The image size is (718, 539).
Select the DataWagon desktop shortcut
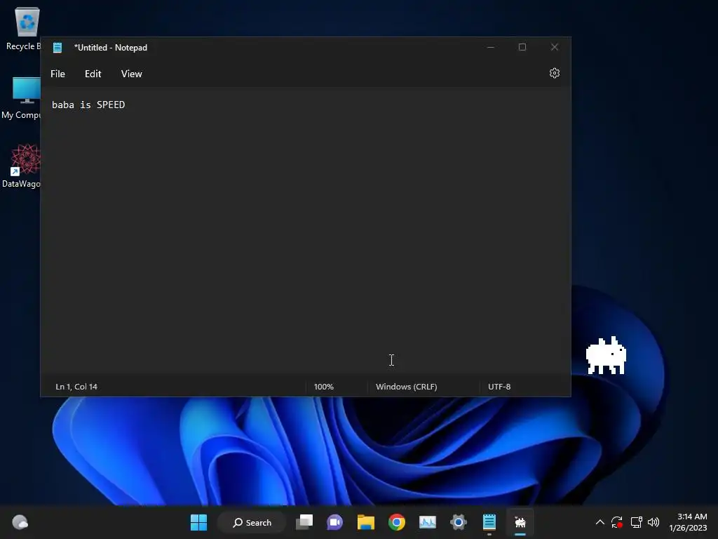pyautogui.click(x=22, y=166)
